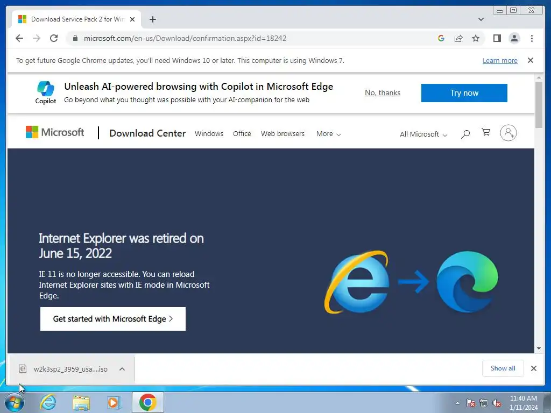Open the shopping cart
The width and height of the screenshot is (551, 413).
486,132
